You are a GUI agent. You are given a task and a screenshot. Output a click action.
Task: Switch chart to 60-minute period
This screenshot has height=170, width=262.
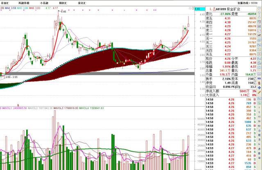[259, 126]
